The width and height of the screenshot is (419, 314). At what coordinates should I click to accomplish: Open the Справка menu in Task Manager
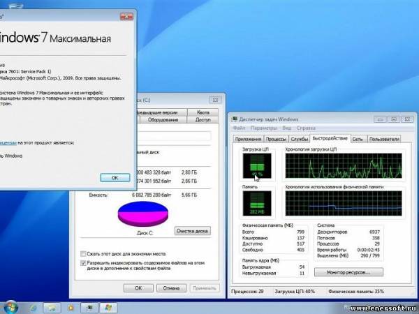[x=306, y=128]
